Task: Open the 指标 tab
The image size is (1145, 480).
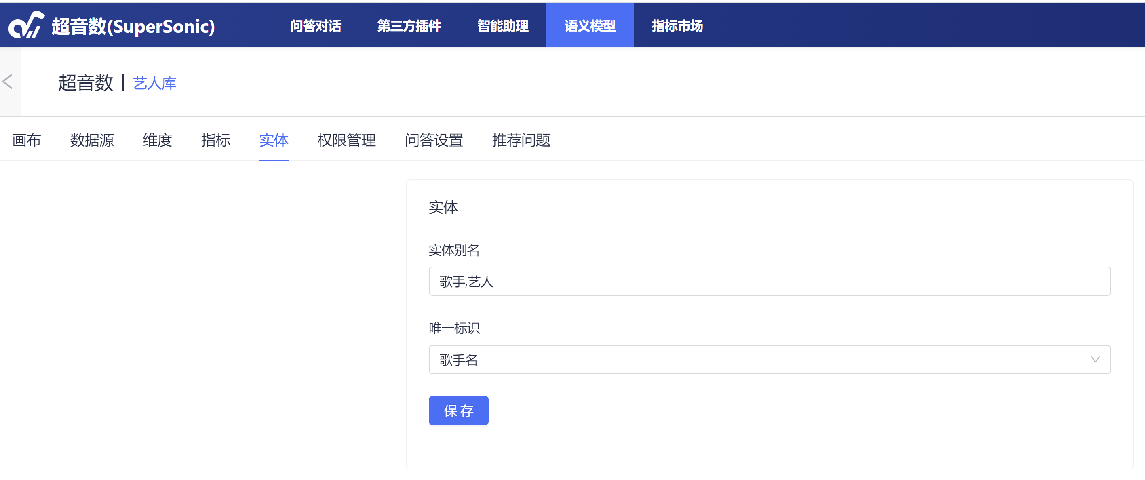Action: pyautogui.click(x=215, y=140)
